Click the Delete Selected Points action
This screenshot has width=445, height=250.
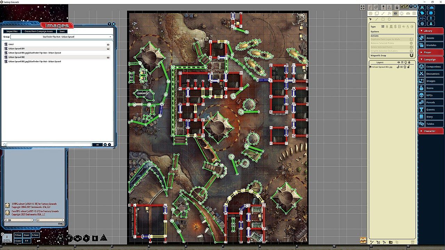pyautogui.click(x=392, y=47)
